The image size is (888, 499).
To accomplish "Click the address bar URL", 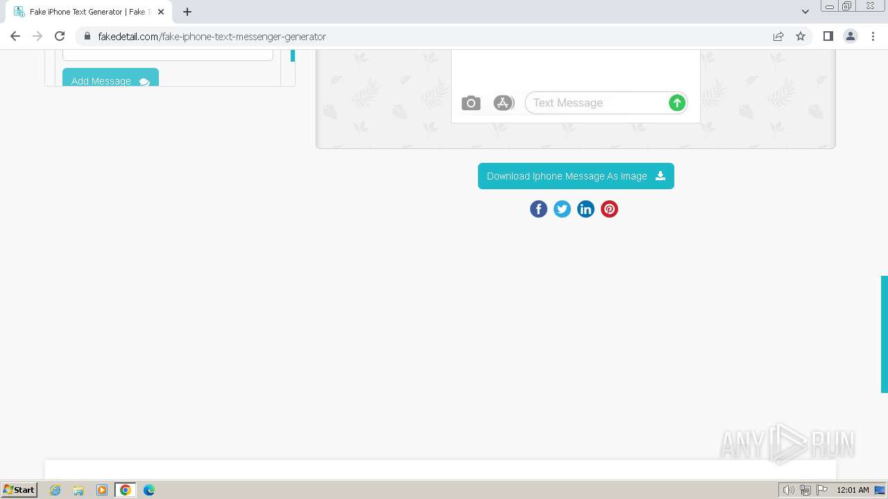I will 212,37.
